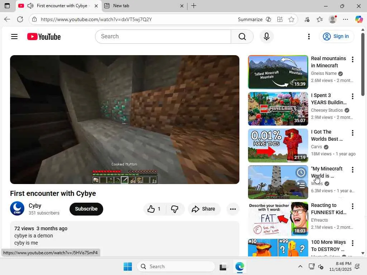367x275 pixels.
Task: Open options for I Spent 3 YEARS video
Action: [353, 96]
